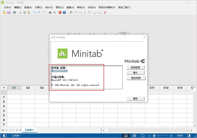Select row header 4
The image size is (197, 138).
pyautogui.click(x=4, y=111)
